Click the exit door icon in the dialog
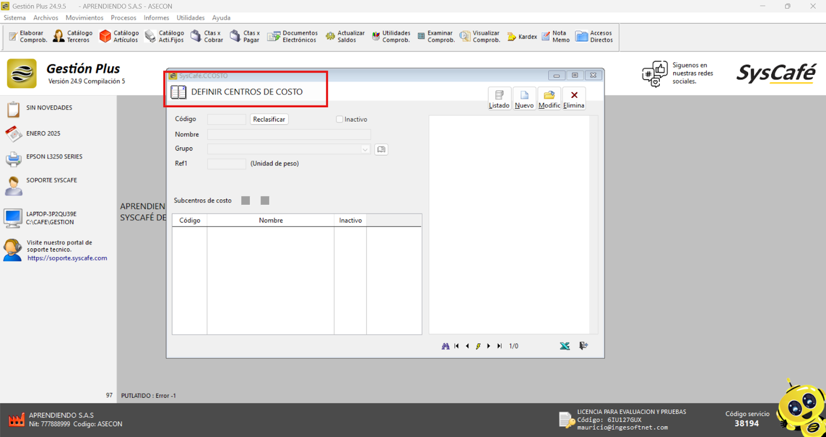Viewport: 826px width, 437px height. coord(583,346)
